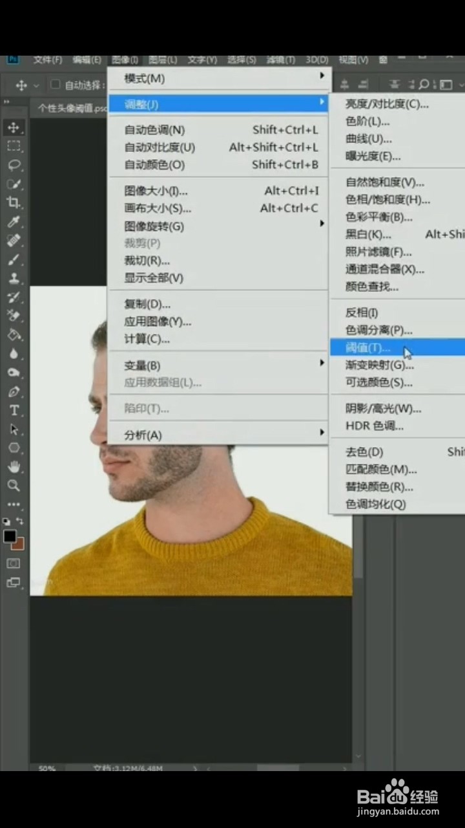Click the brown background color swatch
The image size is (465, 828).
[x=18, y=543]
